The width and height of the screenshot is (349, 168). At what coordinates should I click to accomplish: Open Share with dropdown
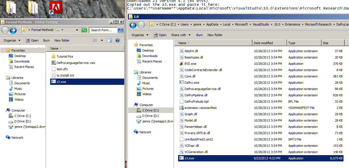(x=181, y=35)
